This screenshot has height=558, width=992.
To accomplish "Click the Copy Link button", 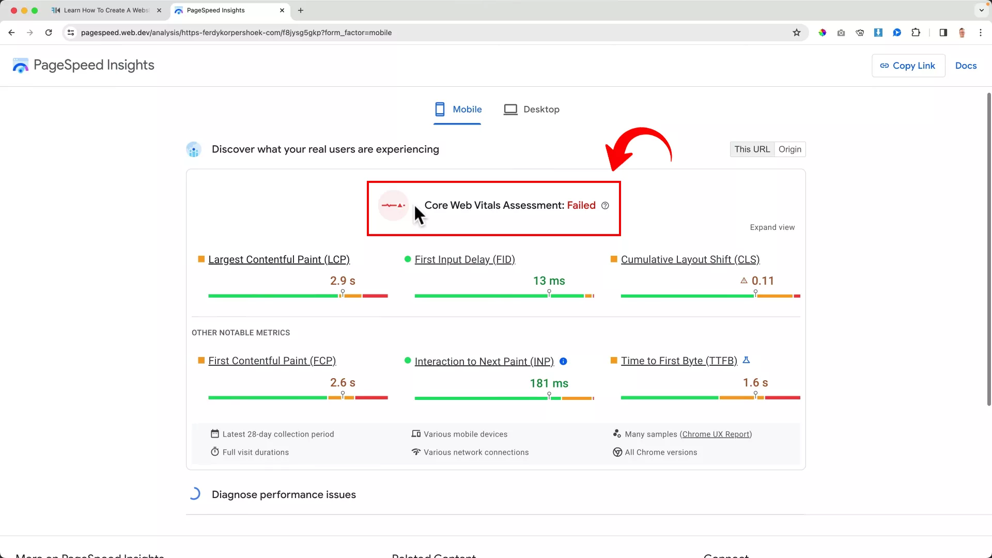I will [908, 66].
